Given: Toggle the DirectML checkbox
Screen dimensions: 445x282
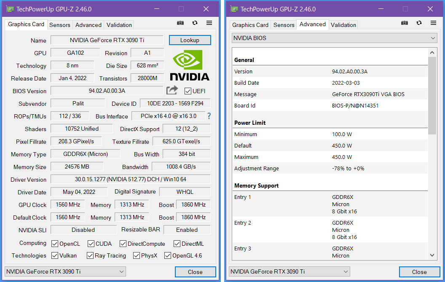Looking at the screenshot, I should point(177,244).
